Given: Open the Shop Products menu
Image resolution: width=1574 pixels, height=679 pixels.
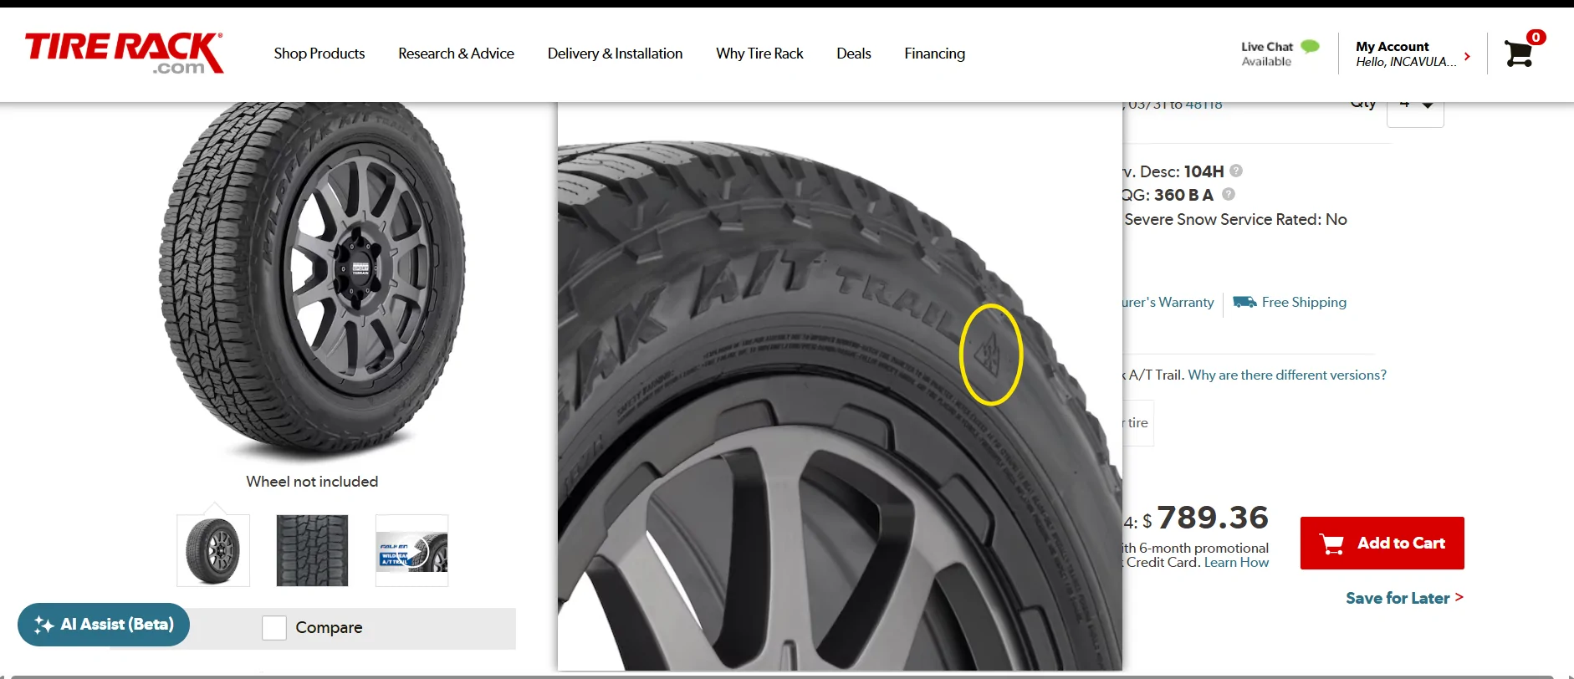Looking at the screenshot, I should point(319,54).
